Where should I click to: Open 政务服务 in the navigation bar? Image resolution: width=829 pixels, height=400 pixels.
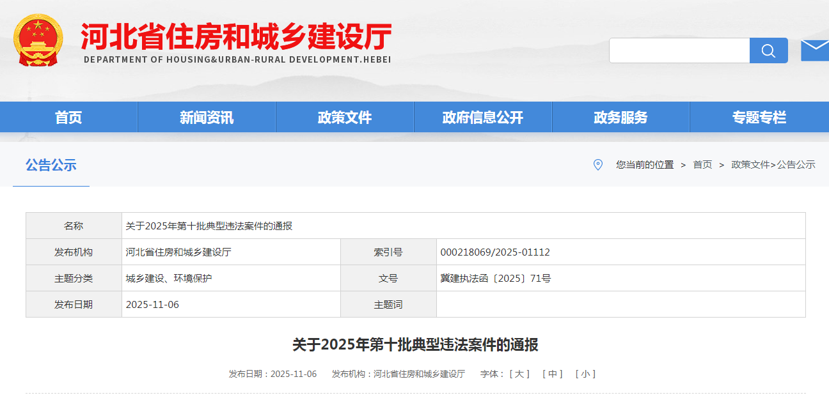click(x=620, y=118)
